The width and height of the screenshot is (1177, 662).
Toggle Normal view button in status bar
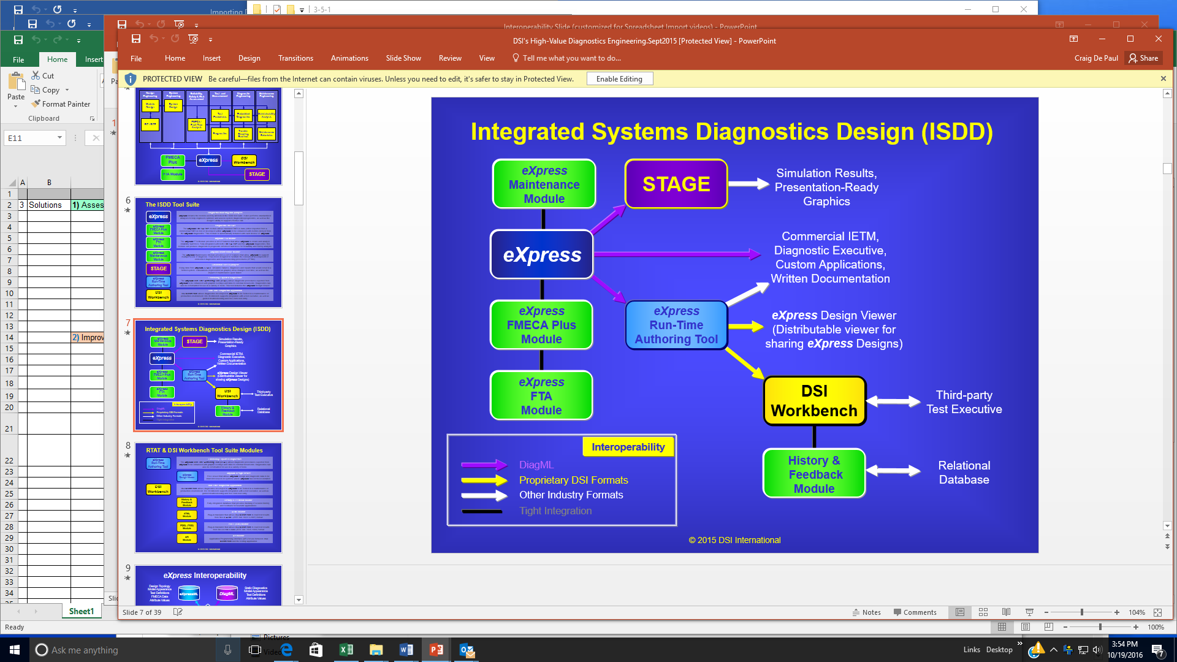coord(960,612)
